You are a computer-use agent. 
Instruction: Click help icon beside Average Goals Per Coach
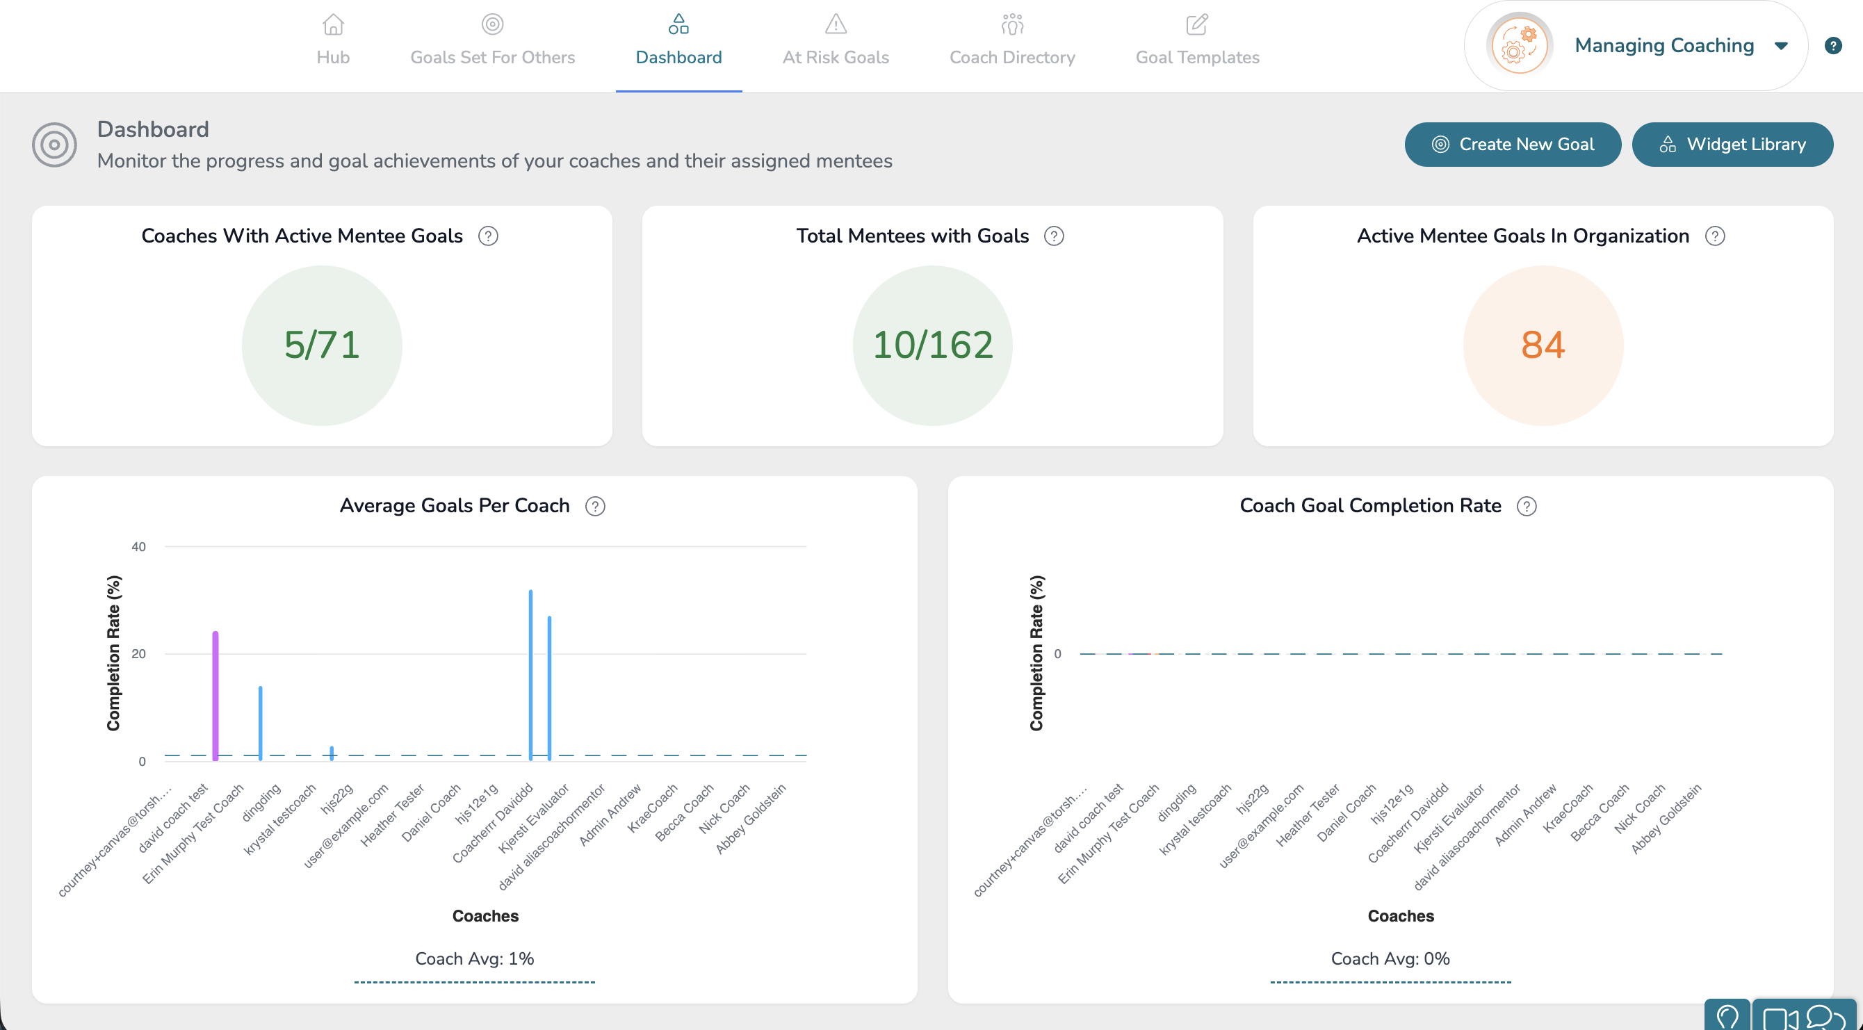595,507
